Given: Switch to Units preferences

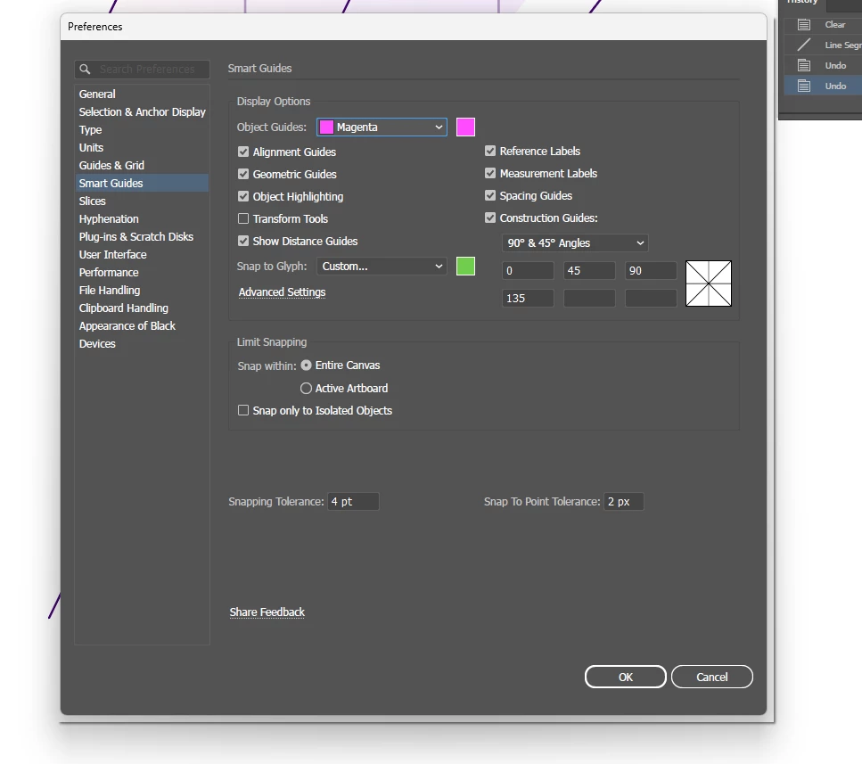Looking at the screenshot, I should pyautogui.click(x=91, y=147).
